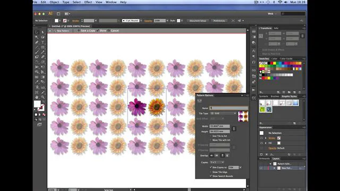Toggle Stroke visibility eye in Appearance panel
Viewport: 340px width, 191px height.
[261, 138]
